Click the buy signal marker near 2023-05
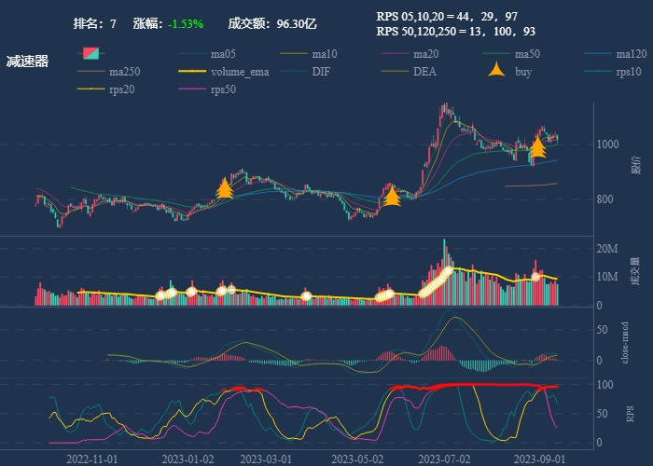 click(392, 194)
